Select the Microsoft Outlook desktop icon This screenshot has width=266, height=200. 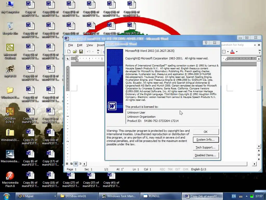10,52
